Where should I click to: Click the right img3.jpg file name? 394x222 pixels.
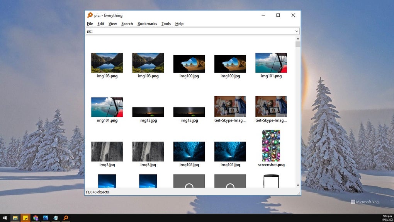point(148,165)
